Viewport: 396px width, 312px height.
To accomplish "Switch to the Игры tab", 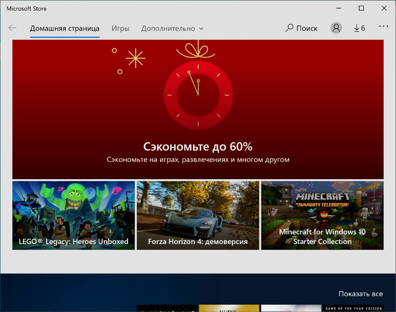I will 121,28.
